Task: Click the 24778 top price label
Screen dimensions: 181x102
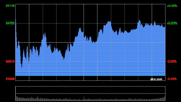Action: [x=10, y=6]
